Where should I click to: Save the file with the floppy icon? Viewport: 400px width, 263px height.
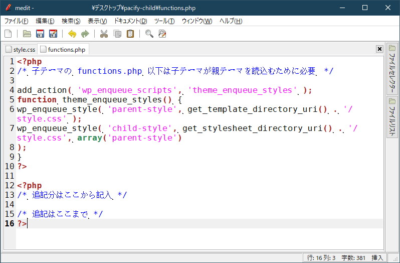[x=40, y=34]
